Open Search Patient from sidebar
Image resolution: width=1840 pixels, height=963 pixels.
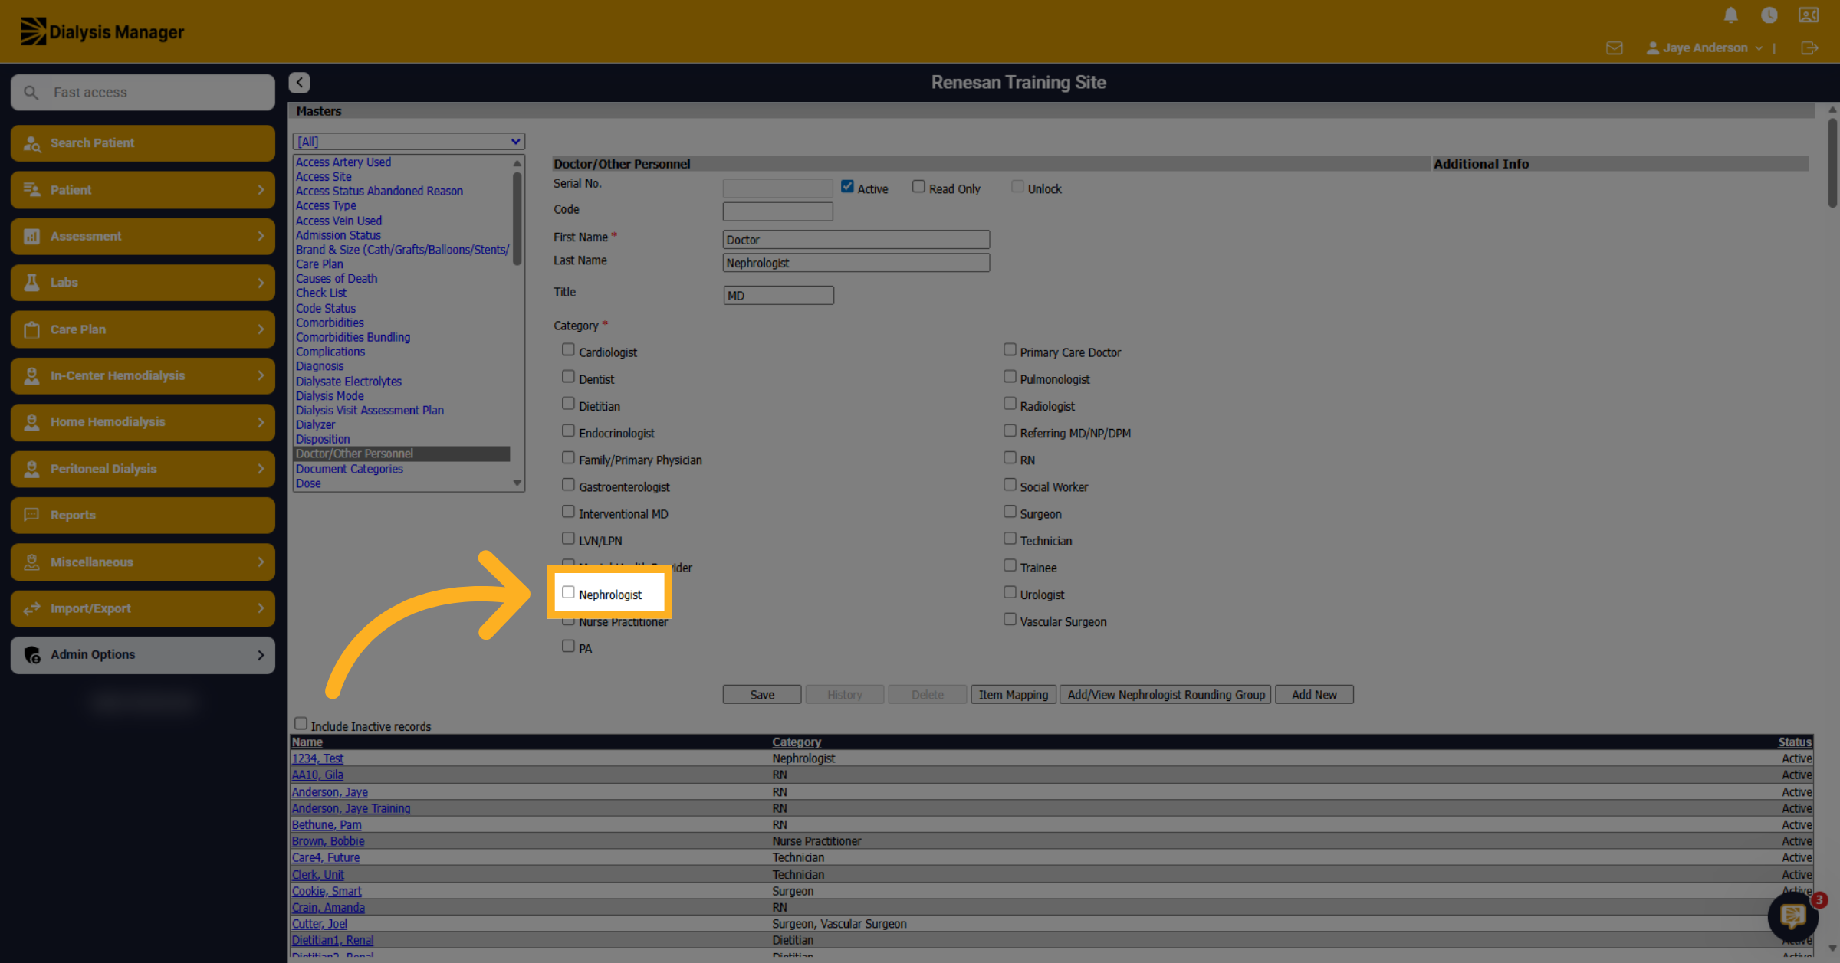tap(143, 143)
